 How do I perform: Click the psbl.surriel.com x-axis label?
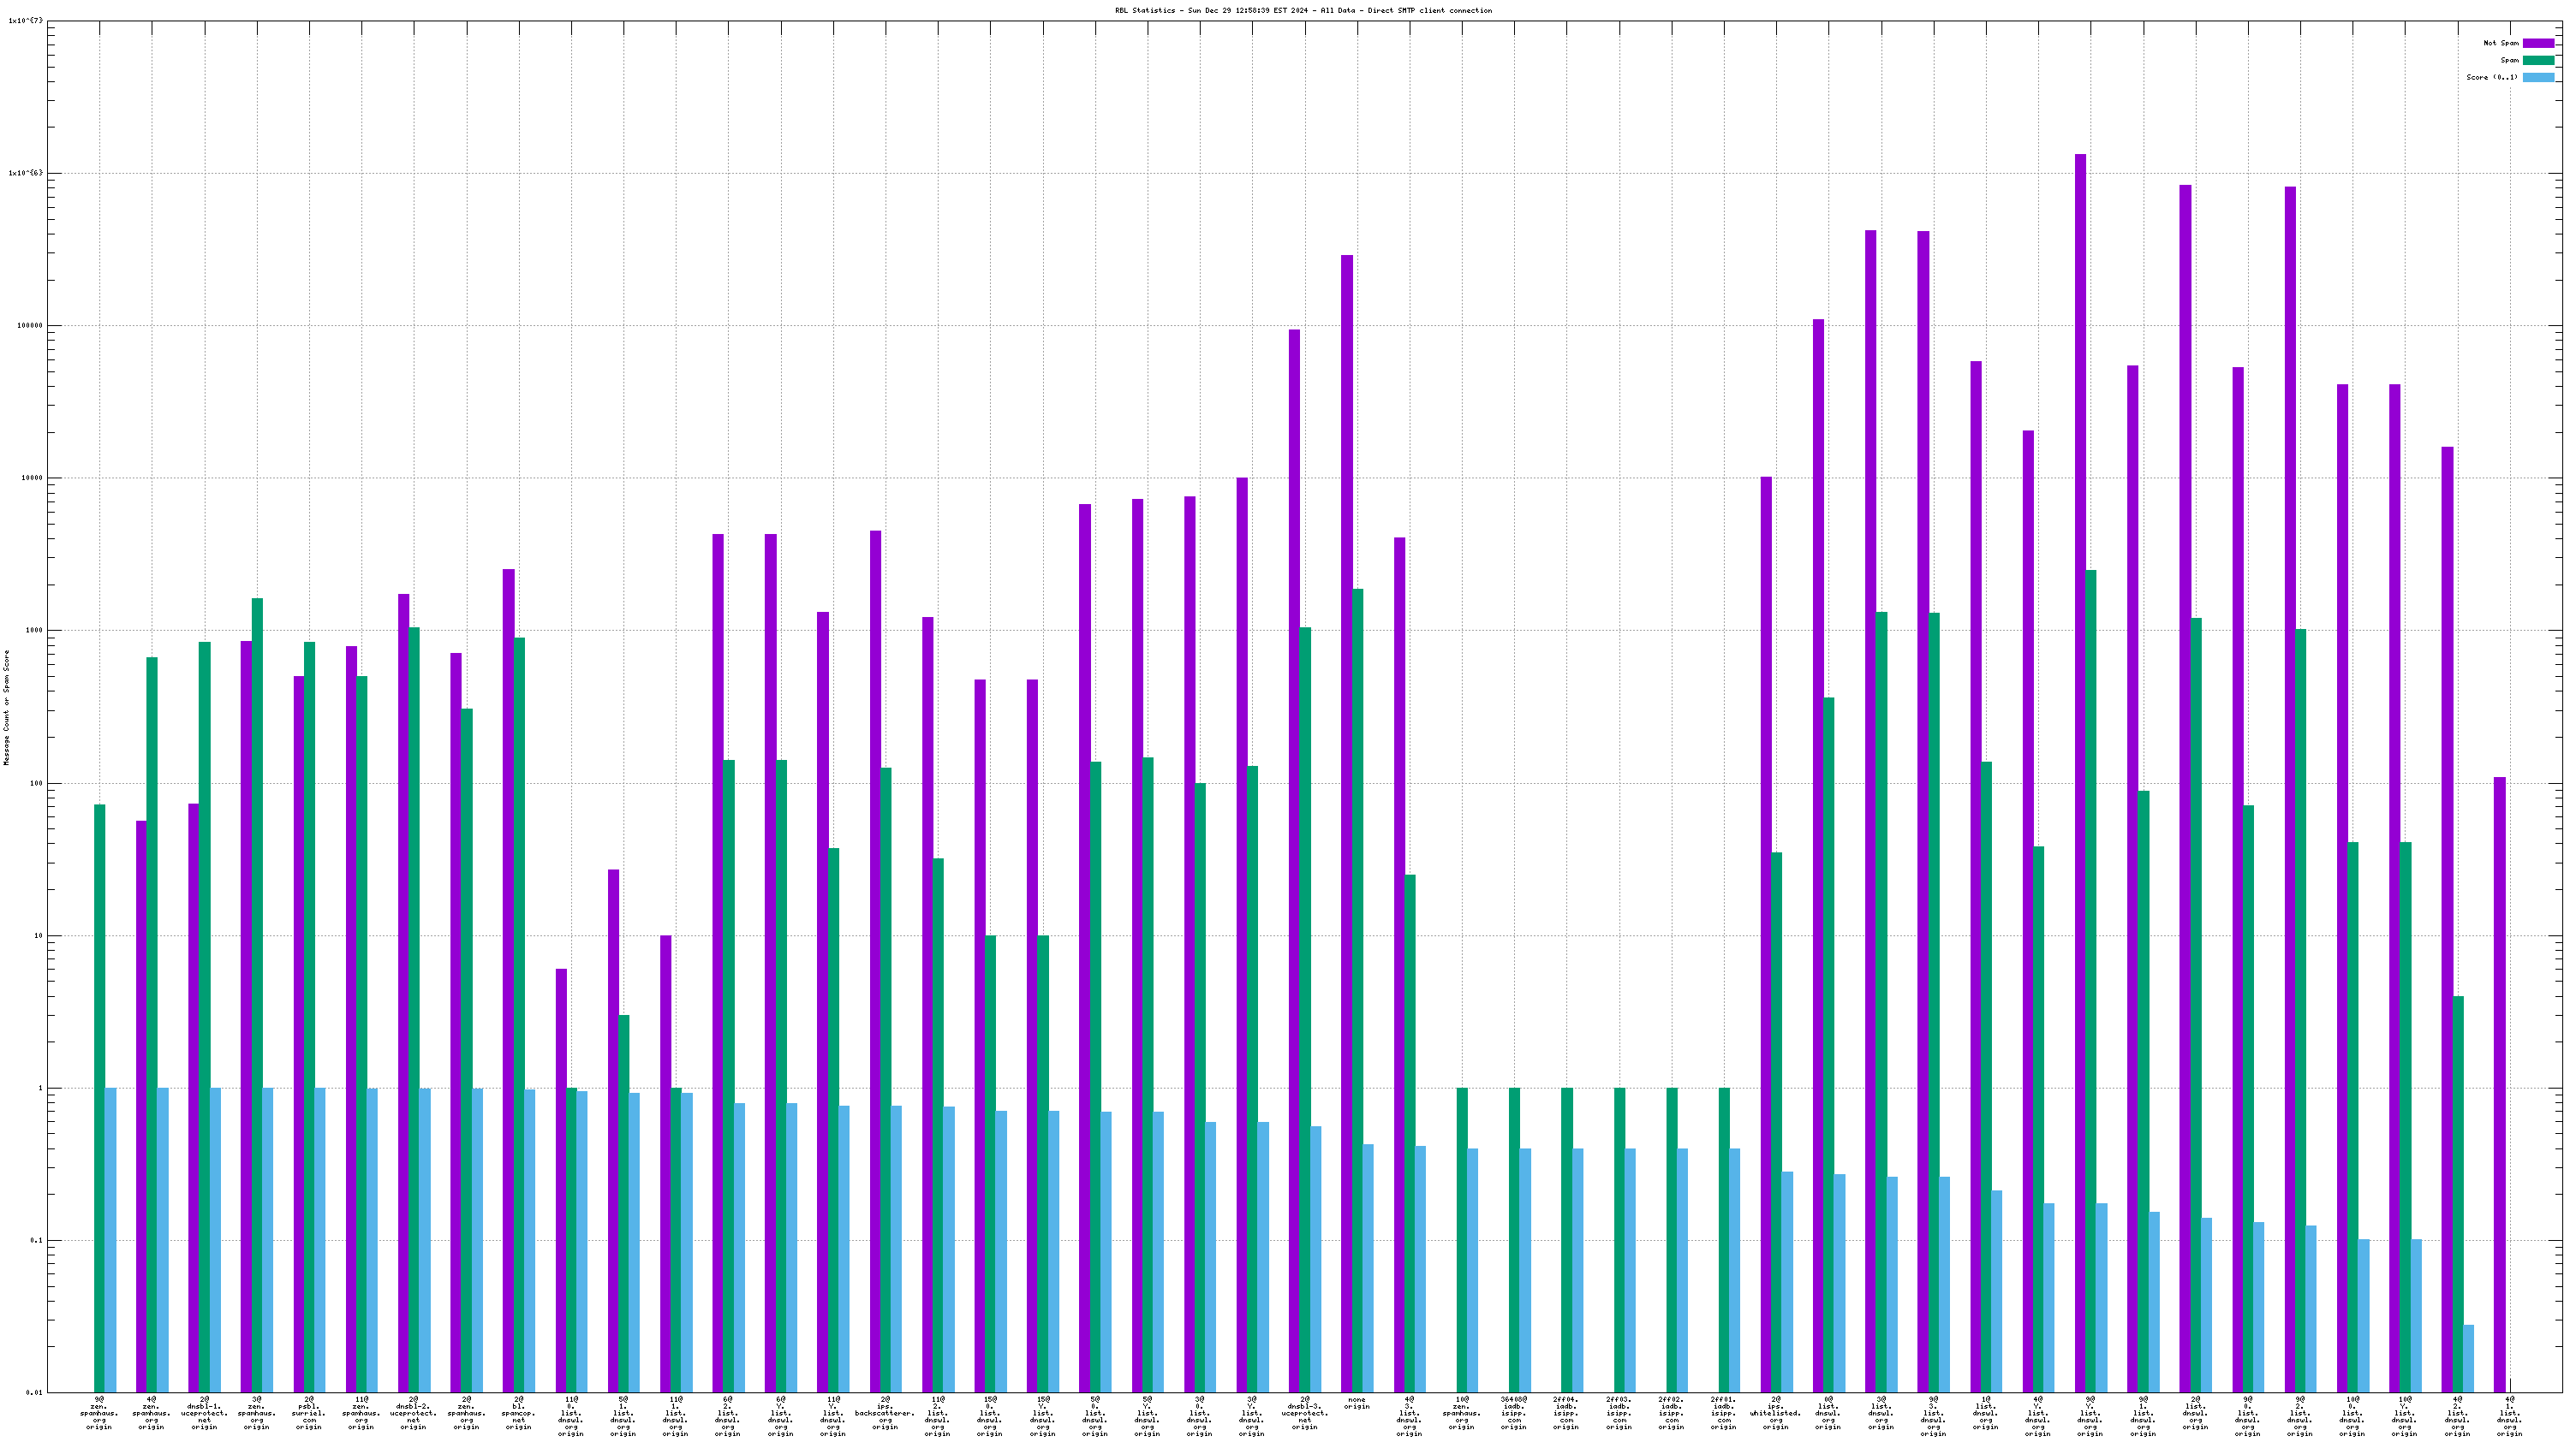point(309,1413)
